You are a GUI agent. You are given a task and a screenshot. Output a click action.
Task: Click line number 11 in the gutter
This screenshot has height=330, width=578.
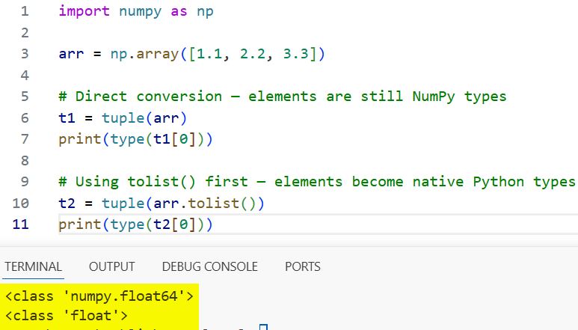(21, 224)
